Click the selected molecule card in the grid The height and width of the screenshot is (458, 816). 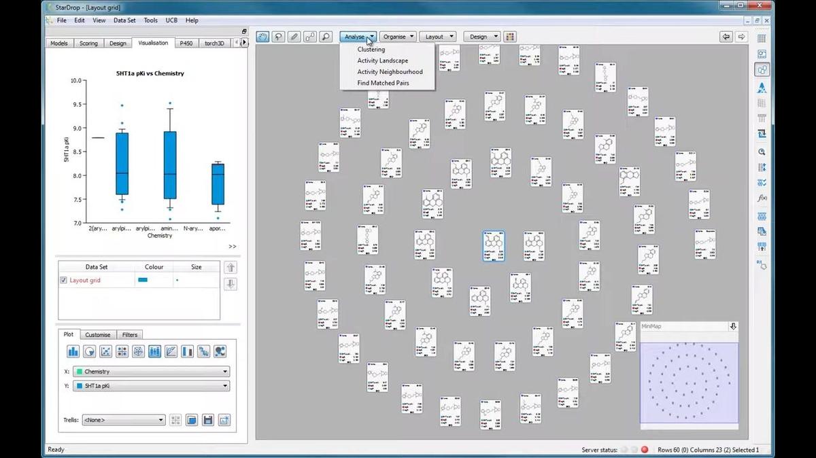[x=494, y=247]
